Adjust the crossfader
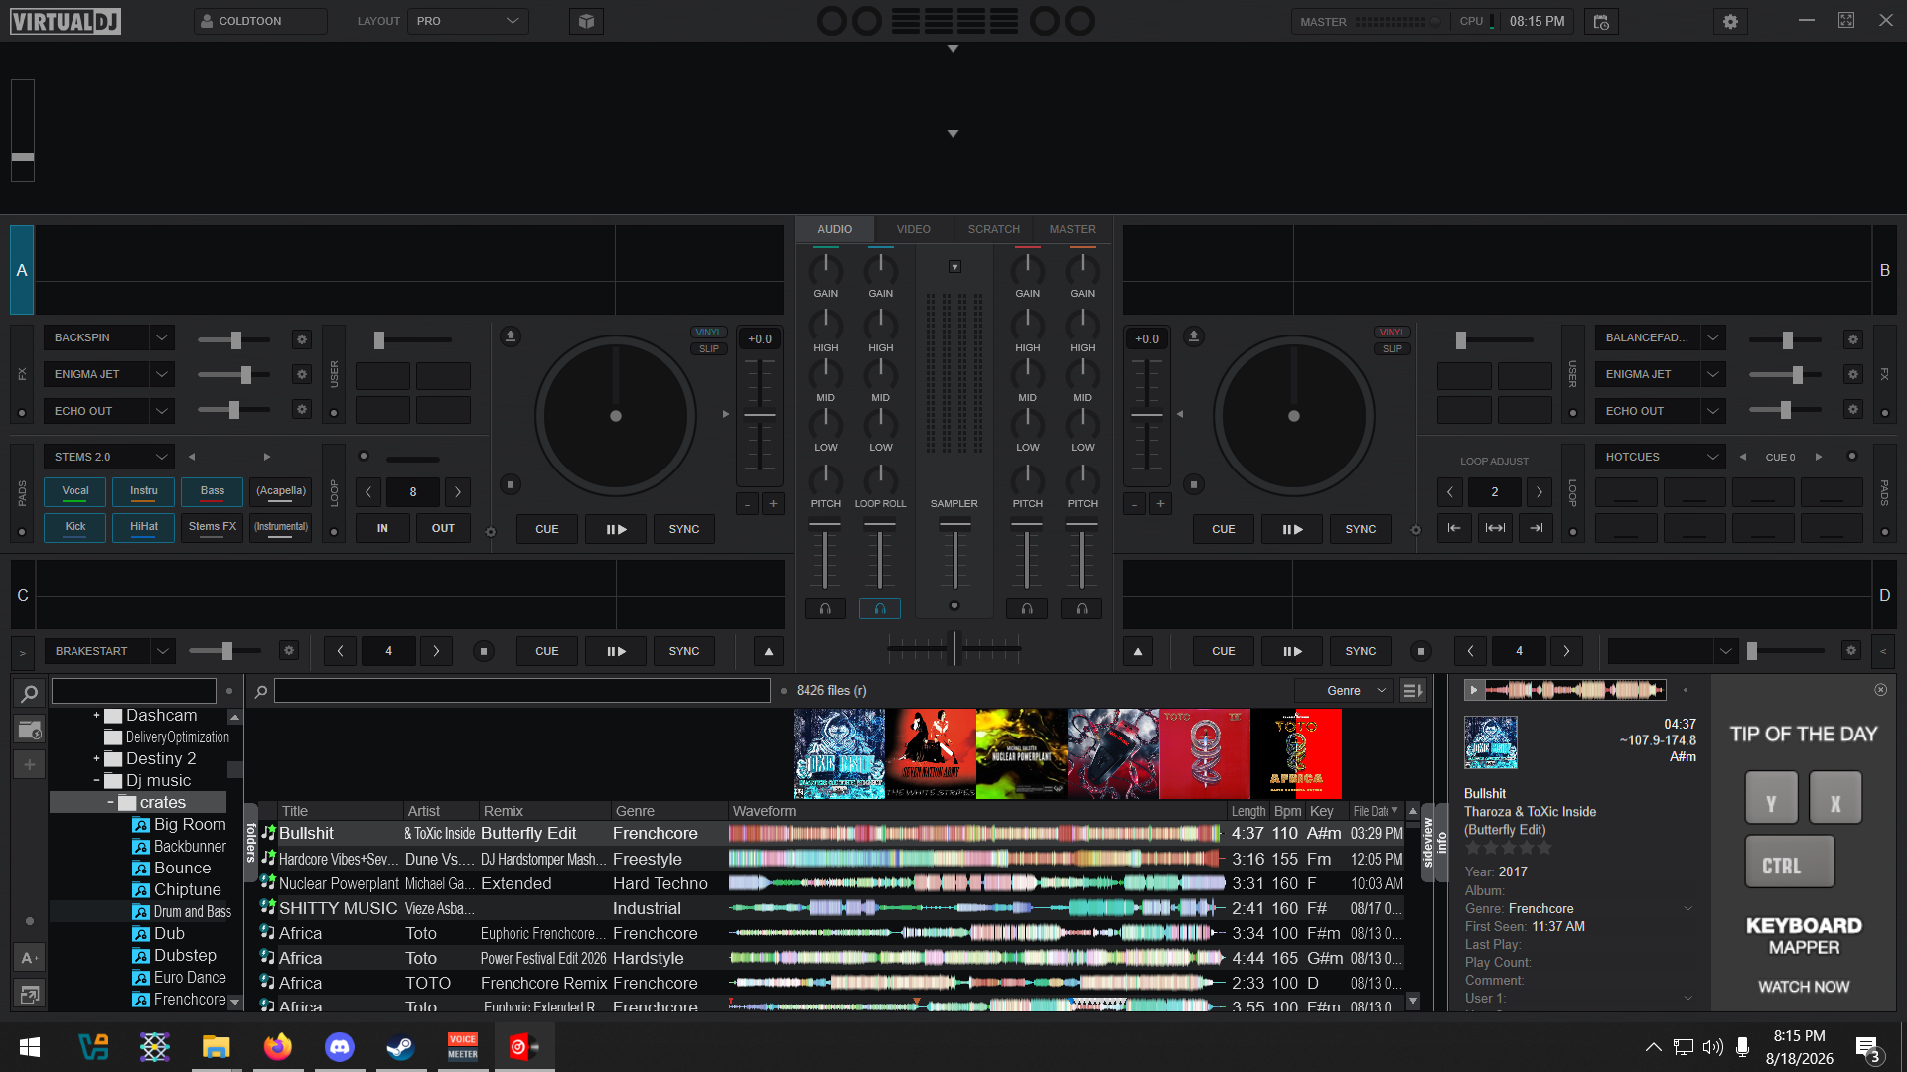Screen dimensions: 1907x1072 point(954,648)
